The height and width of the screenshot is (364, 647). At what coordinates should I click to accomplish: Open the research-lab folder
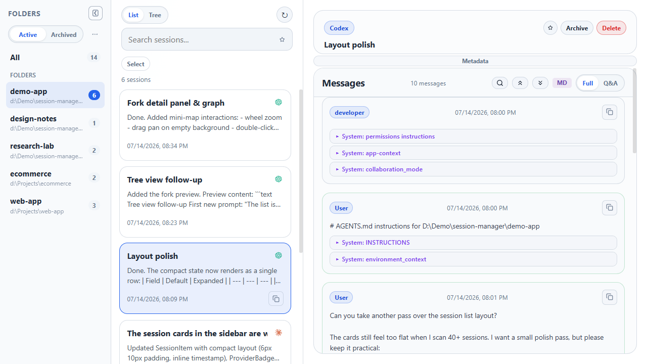[x=56, y=150]
